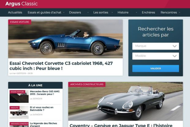Click the Valider button
The image size is (190, 127).
click(x=156, y=68)
